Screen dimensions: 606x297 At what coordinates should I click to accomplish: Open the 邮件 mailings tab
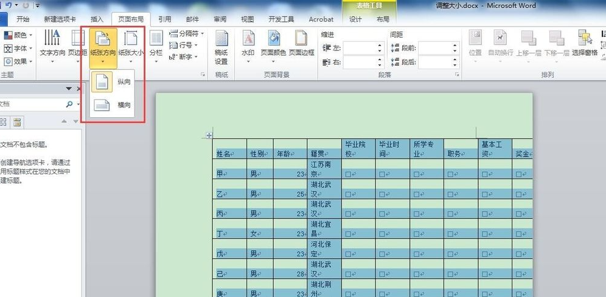pyautogui.click(x=192, y=19)
